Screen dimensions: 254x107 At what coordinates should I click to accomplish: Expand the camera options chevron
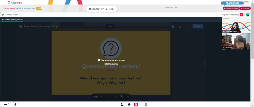[9, 104]
